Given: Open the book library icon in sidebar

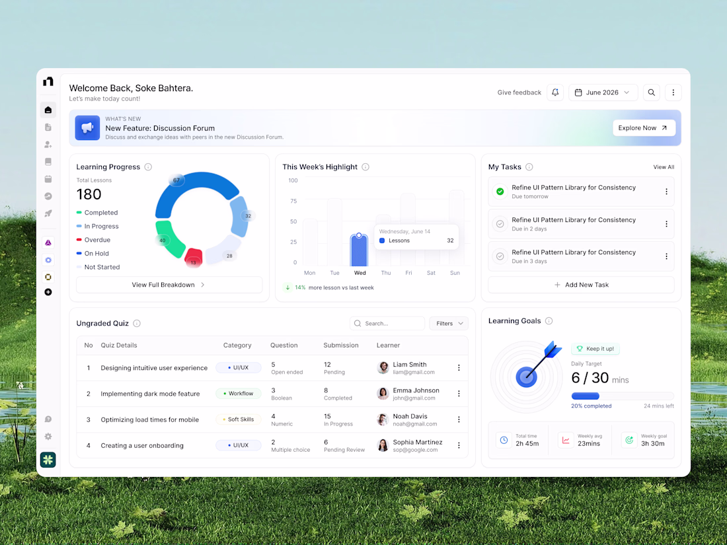Looking at the screenshot, I should pyautogui.click(x=48, y=162).
